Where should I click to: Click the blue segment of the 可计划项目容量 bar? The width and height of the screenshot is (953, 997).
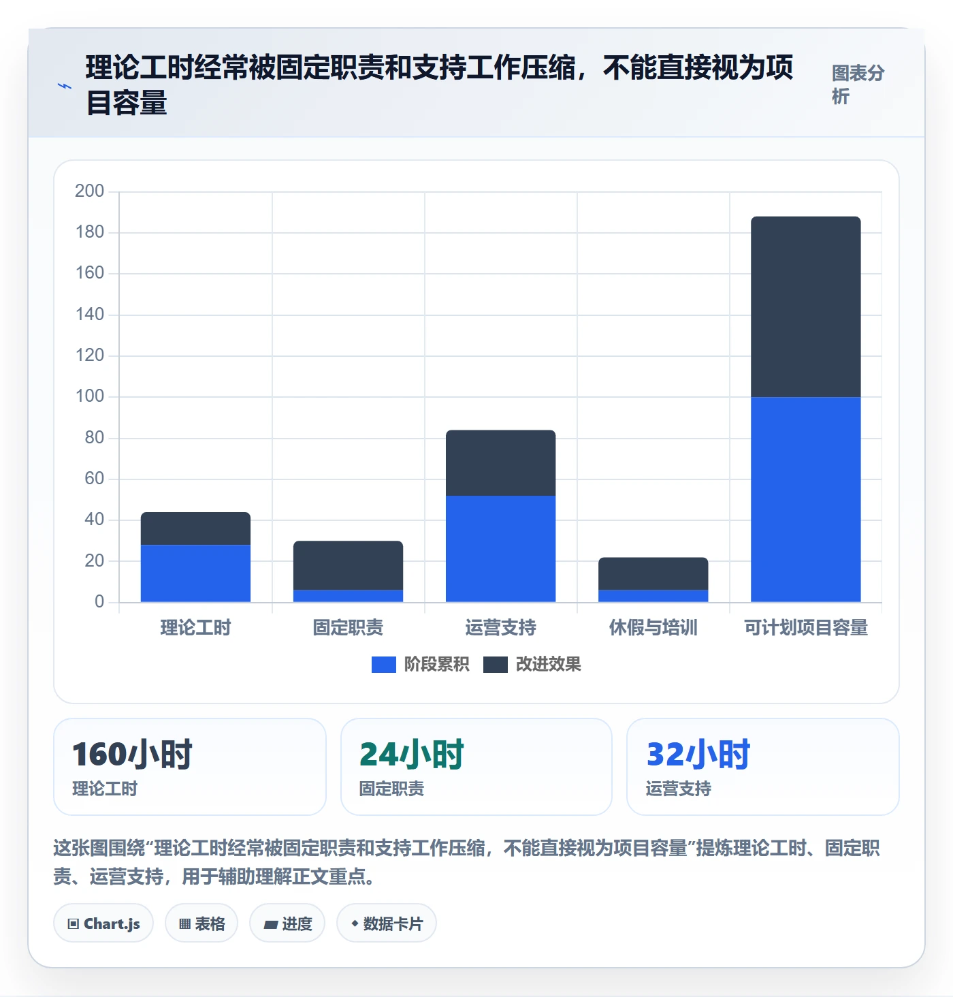pyautogui.click(x=806, y=499)
